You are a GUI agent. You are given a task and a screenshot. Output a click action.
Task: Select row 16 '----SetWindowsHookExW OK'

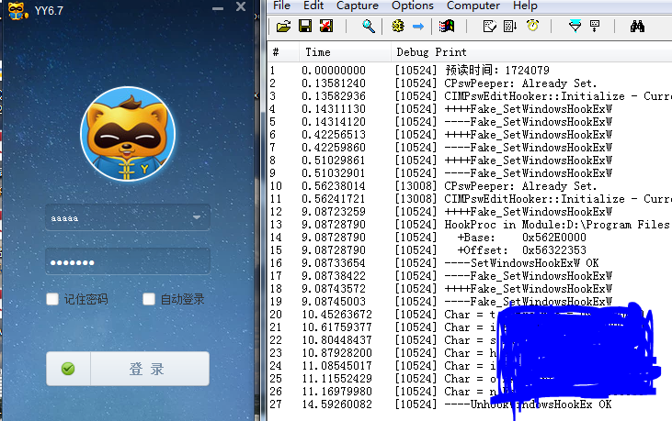tap(470, 263)
